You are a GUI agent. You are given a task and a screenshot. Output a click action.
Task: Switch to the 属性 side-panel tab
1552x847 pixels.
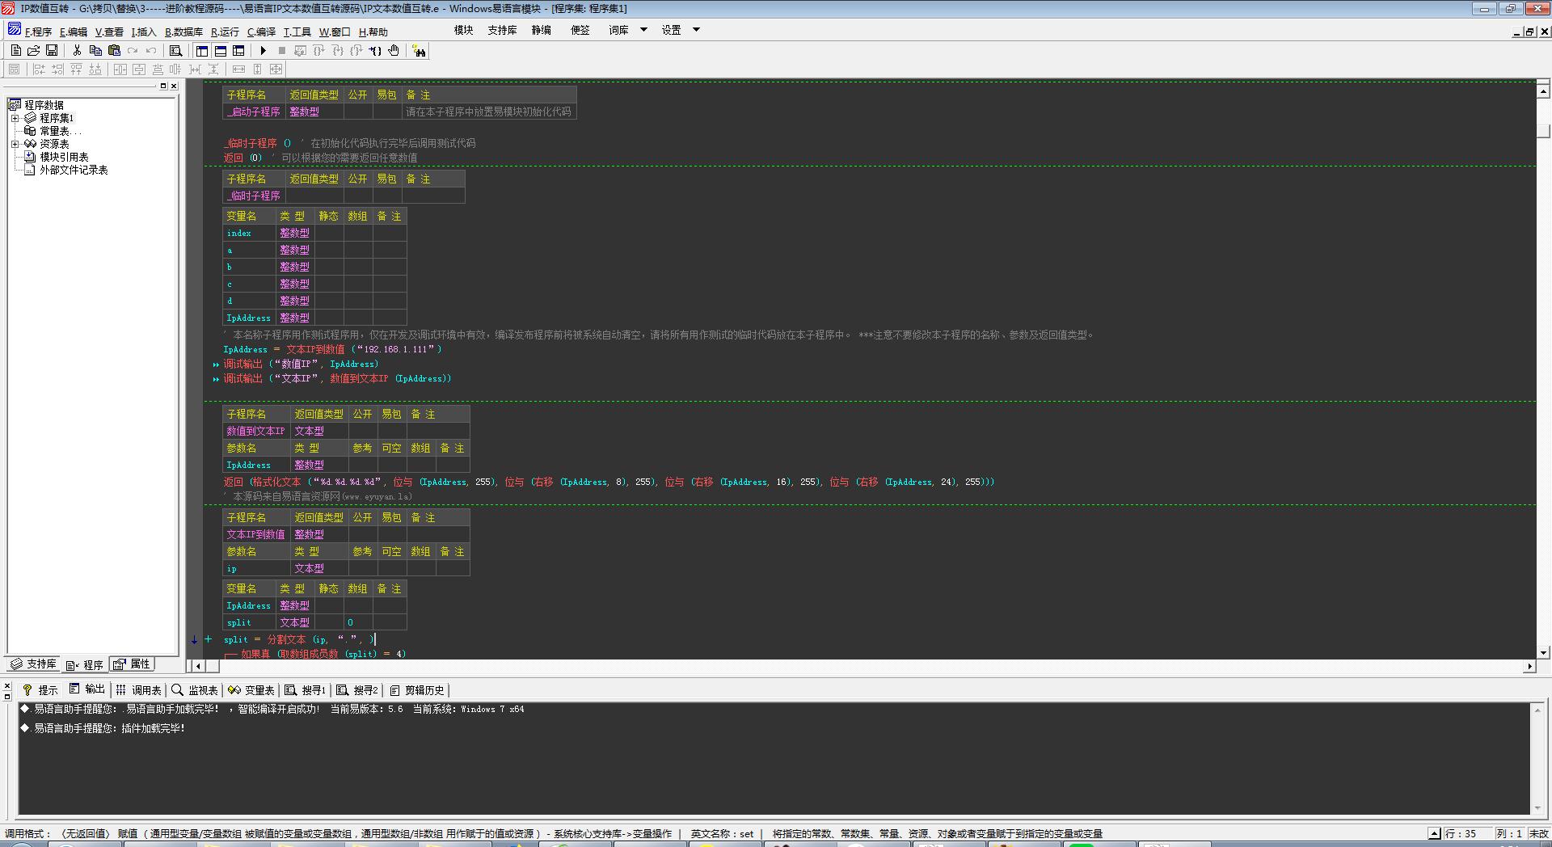[132, 664]
